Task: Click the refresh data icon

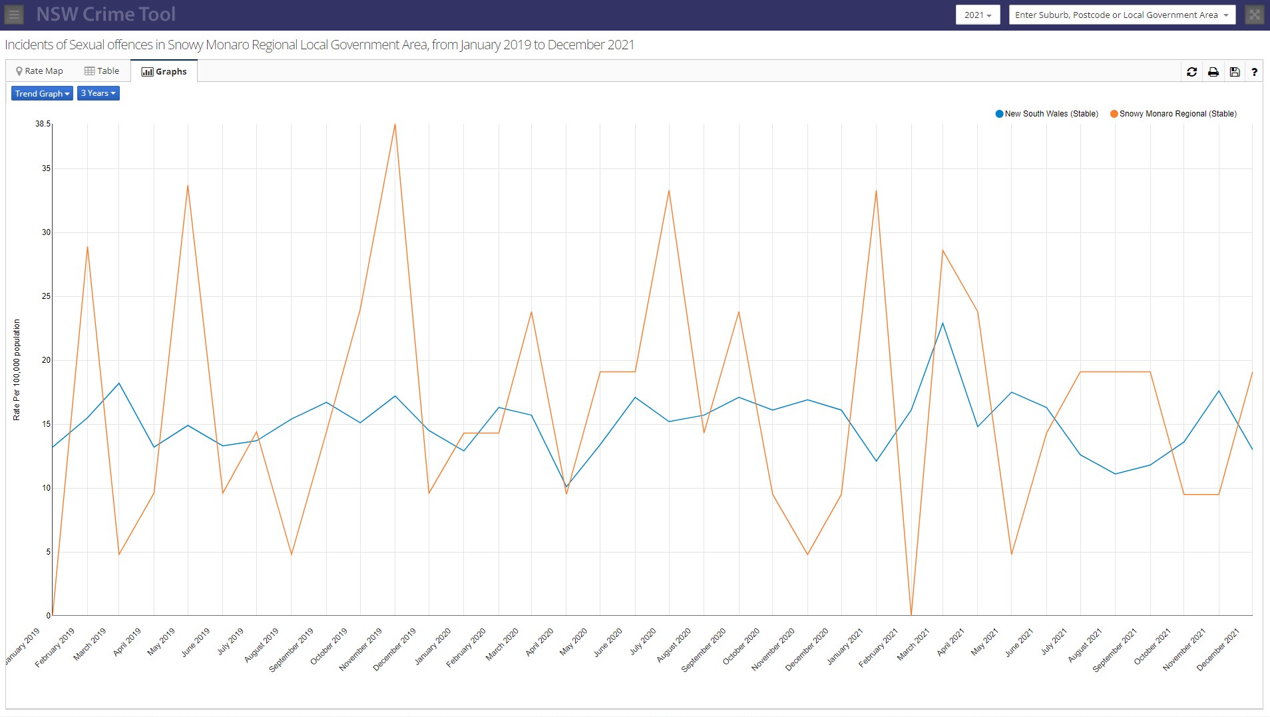Action: coord(1191,71)
